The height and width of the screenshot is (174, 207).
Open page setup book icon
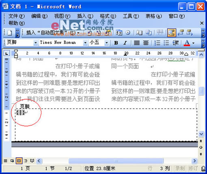pos(139,33)
